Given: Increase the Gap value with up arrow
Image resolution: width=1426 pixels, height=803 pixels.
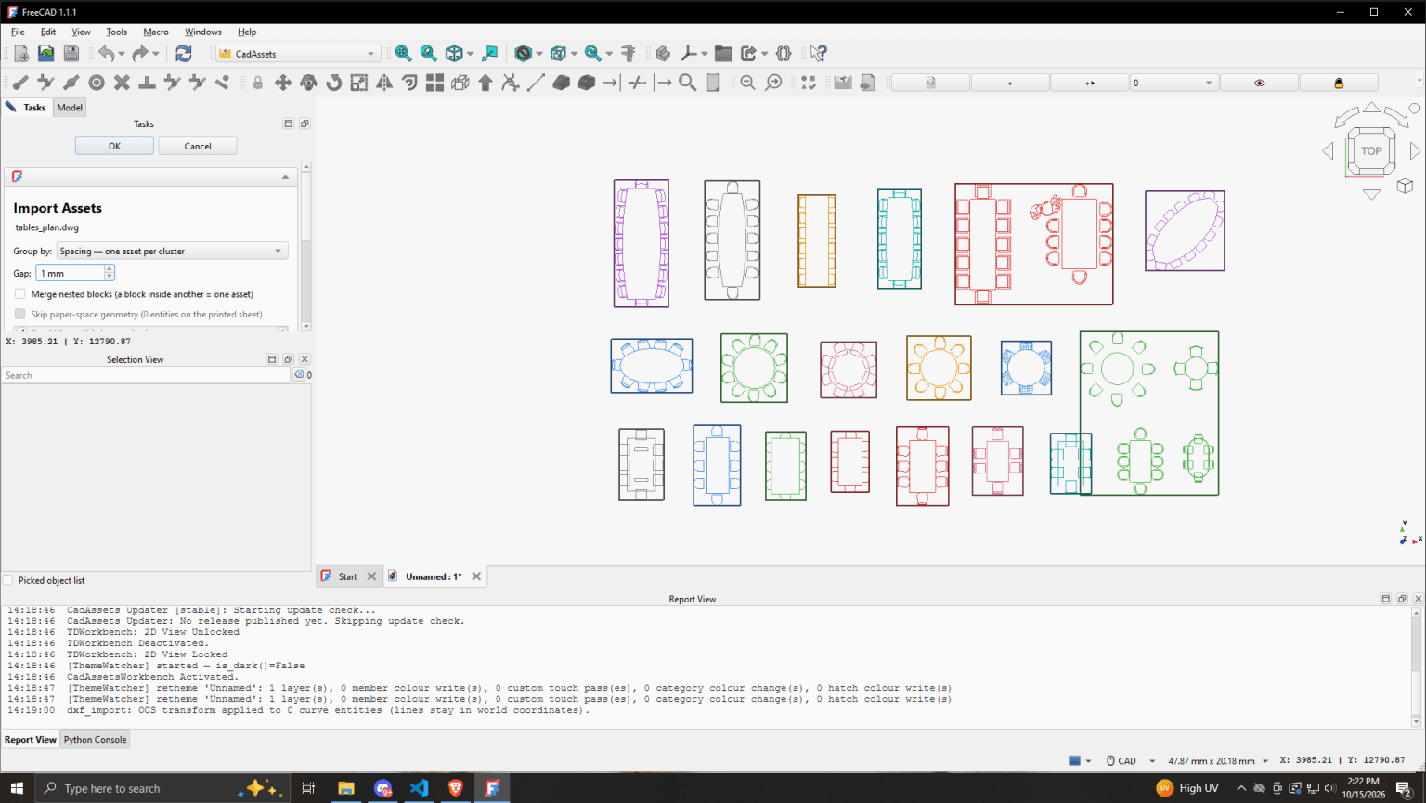Looking at the screenshot, I should 110,269.
